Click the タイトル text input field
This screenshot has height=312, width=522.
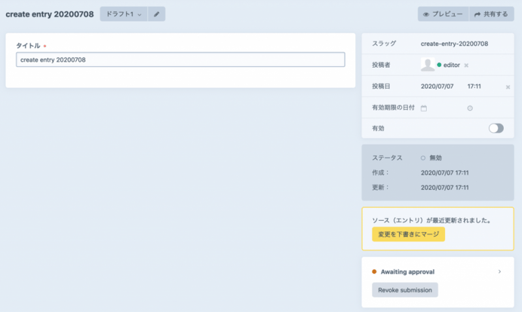tap(180, 59)
